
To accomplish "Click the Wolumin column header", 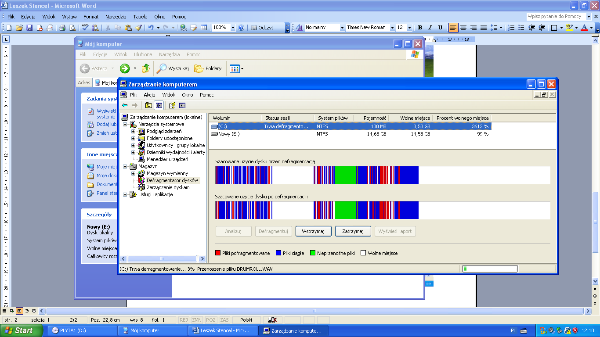I will [x=235, y=118].
